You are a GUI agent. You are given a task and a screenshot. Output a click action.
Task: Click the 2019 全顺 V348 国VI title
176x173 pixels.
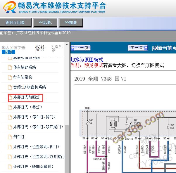pyautogui.click(x=100, y=79)
